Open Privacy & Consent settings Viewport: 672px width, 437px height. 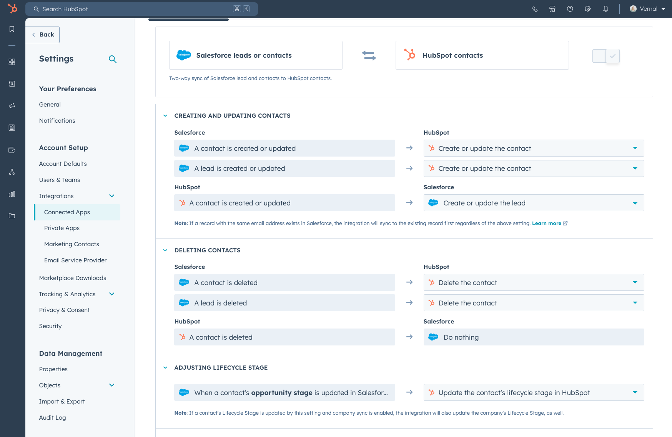point(64,310)
